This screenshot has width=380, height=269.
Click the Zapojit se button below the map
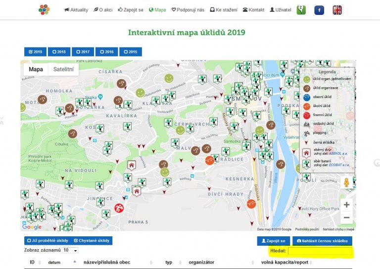(273, 241)
